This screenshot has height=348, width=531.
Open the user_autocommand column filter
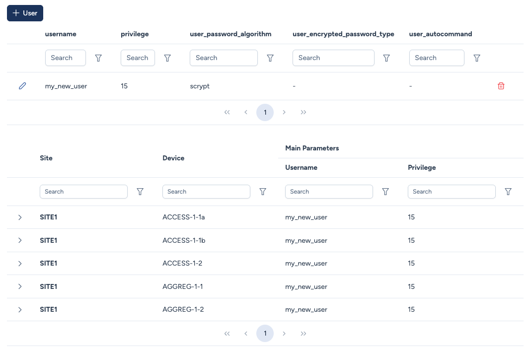pyautogui.click(x=477, y=58)
